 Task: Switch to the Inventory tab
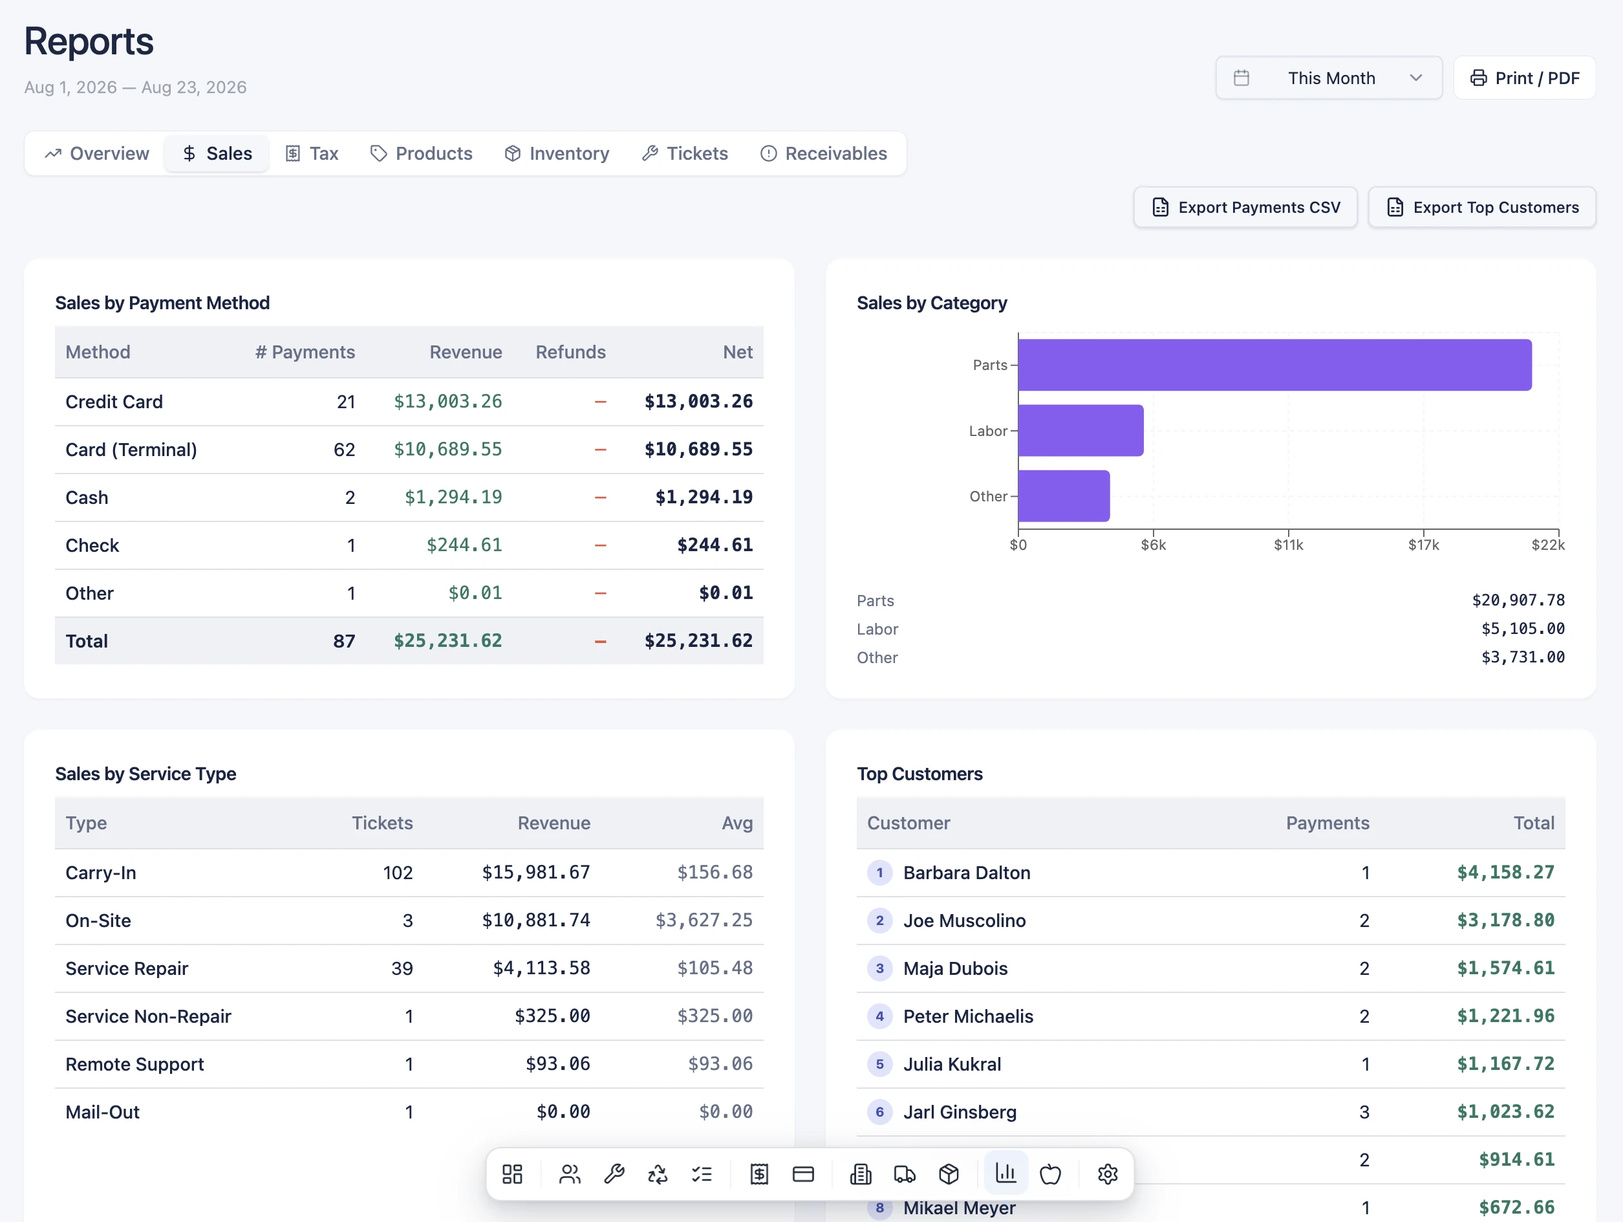[x=557, y=153]
